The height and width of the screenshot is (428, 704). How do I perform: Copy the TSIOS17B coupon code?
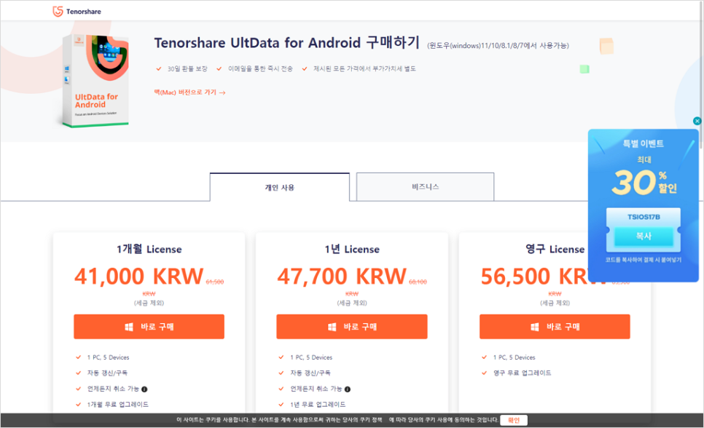(644, 236)
